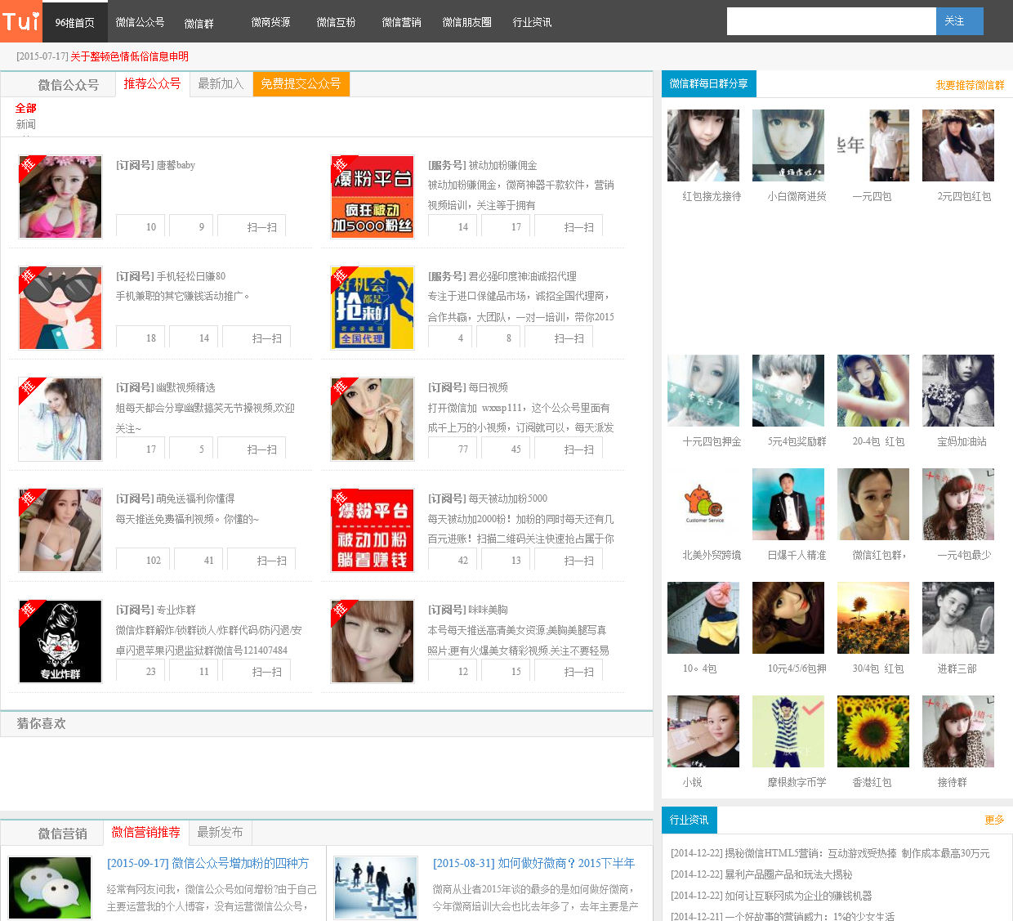Open the 关于整顿色情低俗信息申明 notice
1013x921 pixels.
129,56
